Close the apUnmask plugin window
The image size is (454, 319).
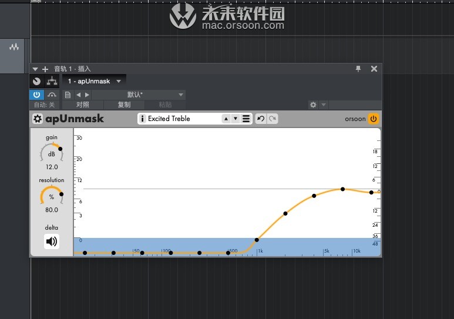[374, 69]
